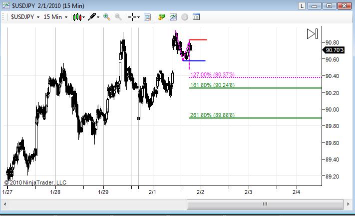
Task: Select the 127.00% (90.37'3) Fibonacci label
Action: click(x=212, y=74)
